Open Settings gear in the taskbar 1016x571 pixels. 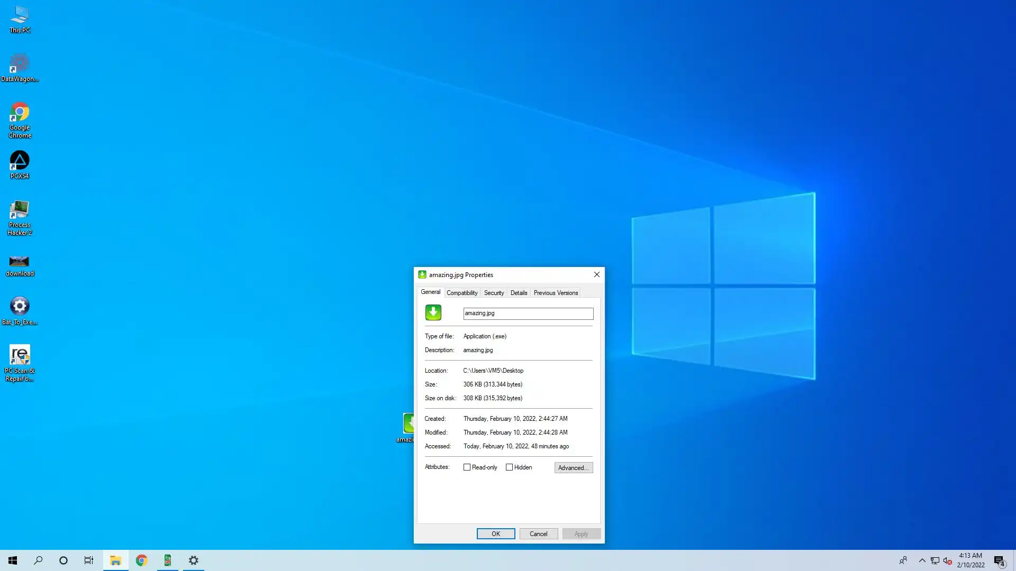coord(194,560)
